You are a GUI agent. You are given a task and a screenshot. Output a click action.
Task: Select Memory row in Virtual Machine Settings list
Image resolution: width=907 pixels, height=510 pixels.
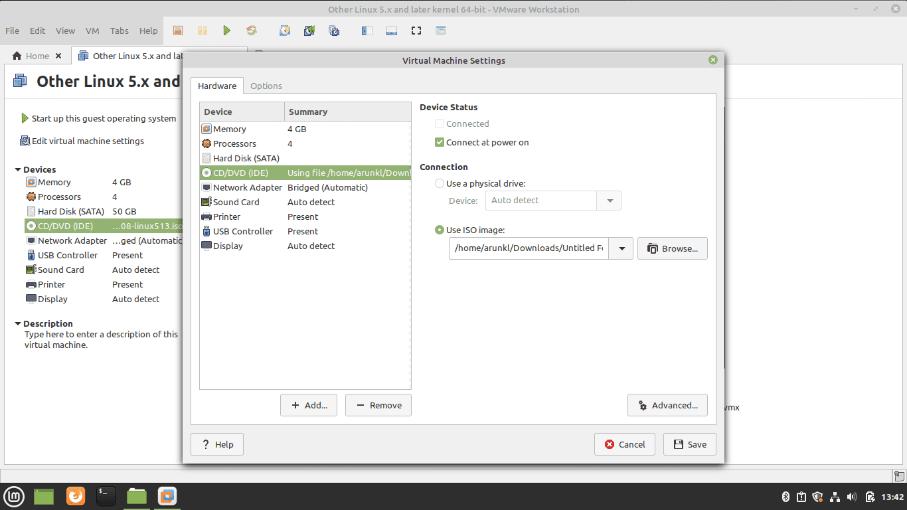click(x=305, y=129)
